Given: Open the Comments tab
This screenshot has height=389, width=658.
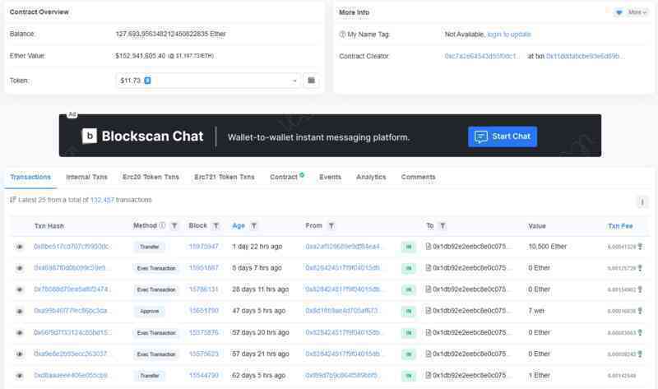Looking at the screenshot, I should point(418,177).
